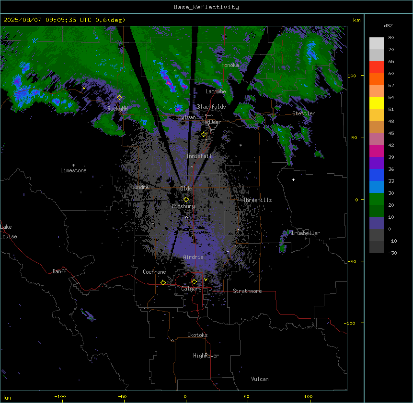The height and width of the screenshot is (403, 413).
Task: Select the Lacombe city label
Action: click(x=216, y=91)
